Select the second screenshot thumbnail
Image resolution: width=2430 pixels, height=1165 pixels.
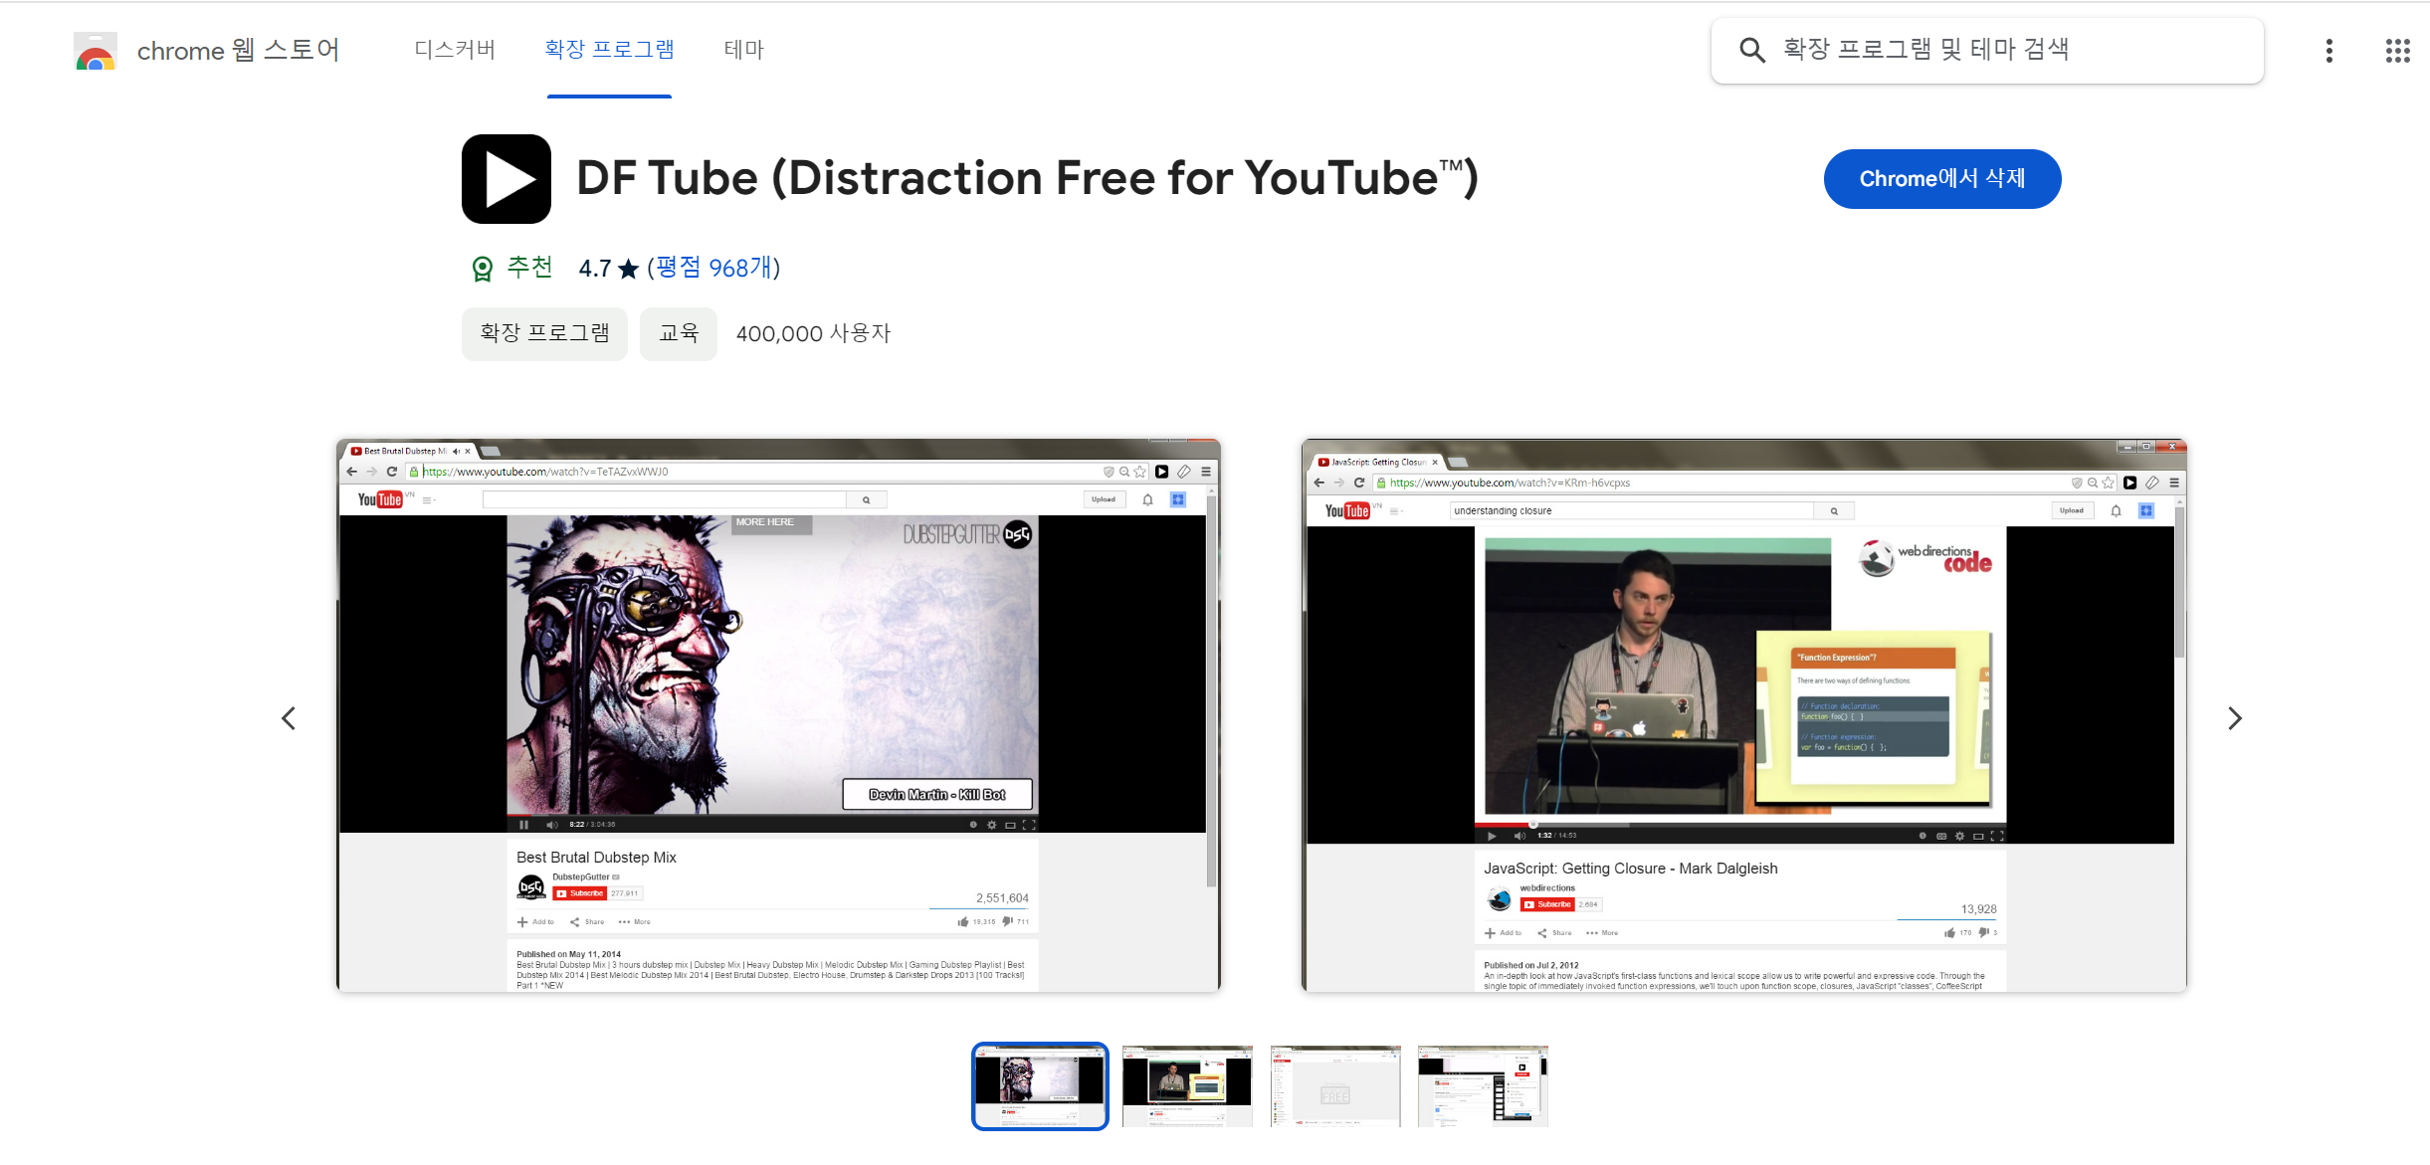coord(1187,1085)
